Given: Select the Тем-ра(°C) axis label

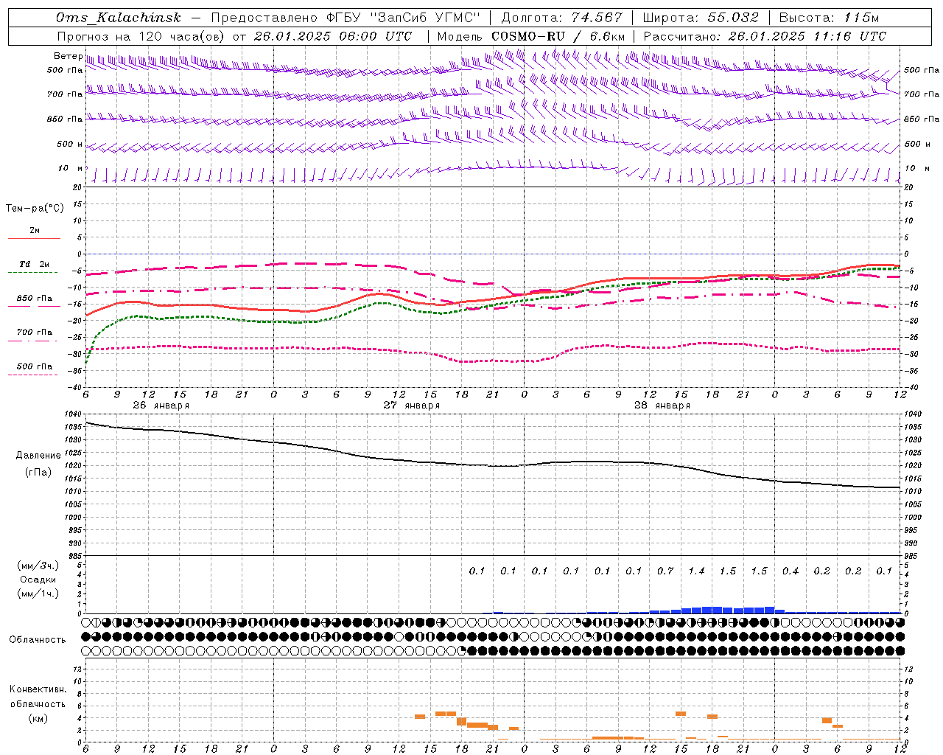Looking at the screenshot, I should (35, 209).
